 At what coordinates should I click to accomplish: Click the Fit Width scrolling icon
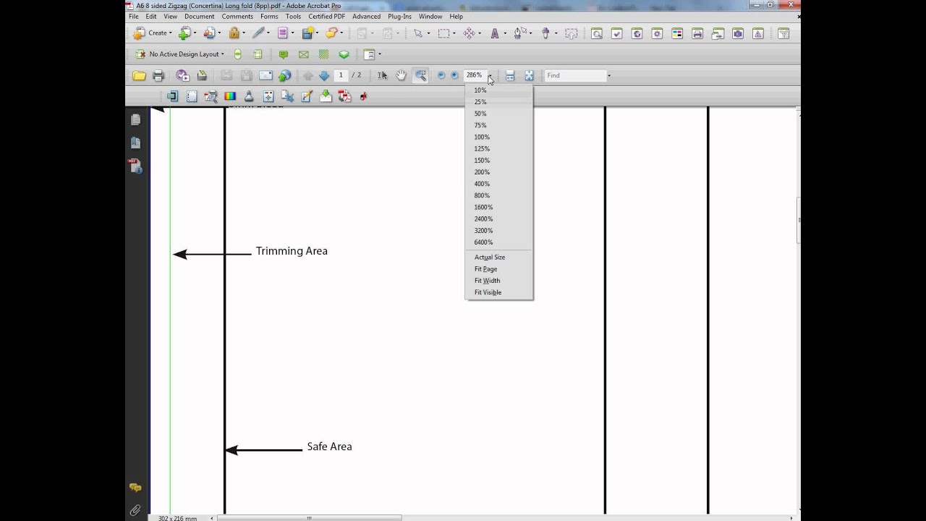510,75
